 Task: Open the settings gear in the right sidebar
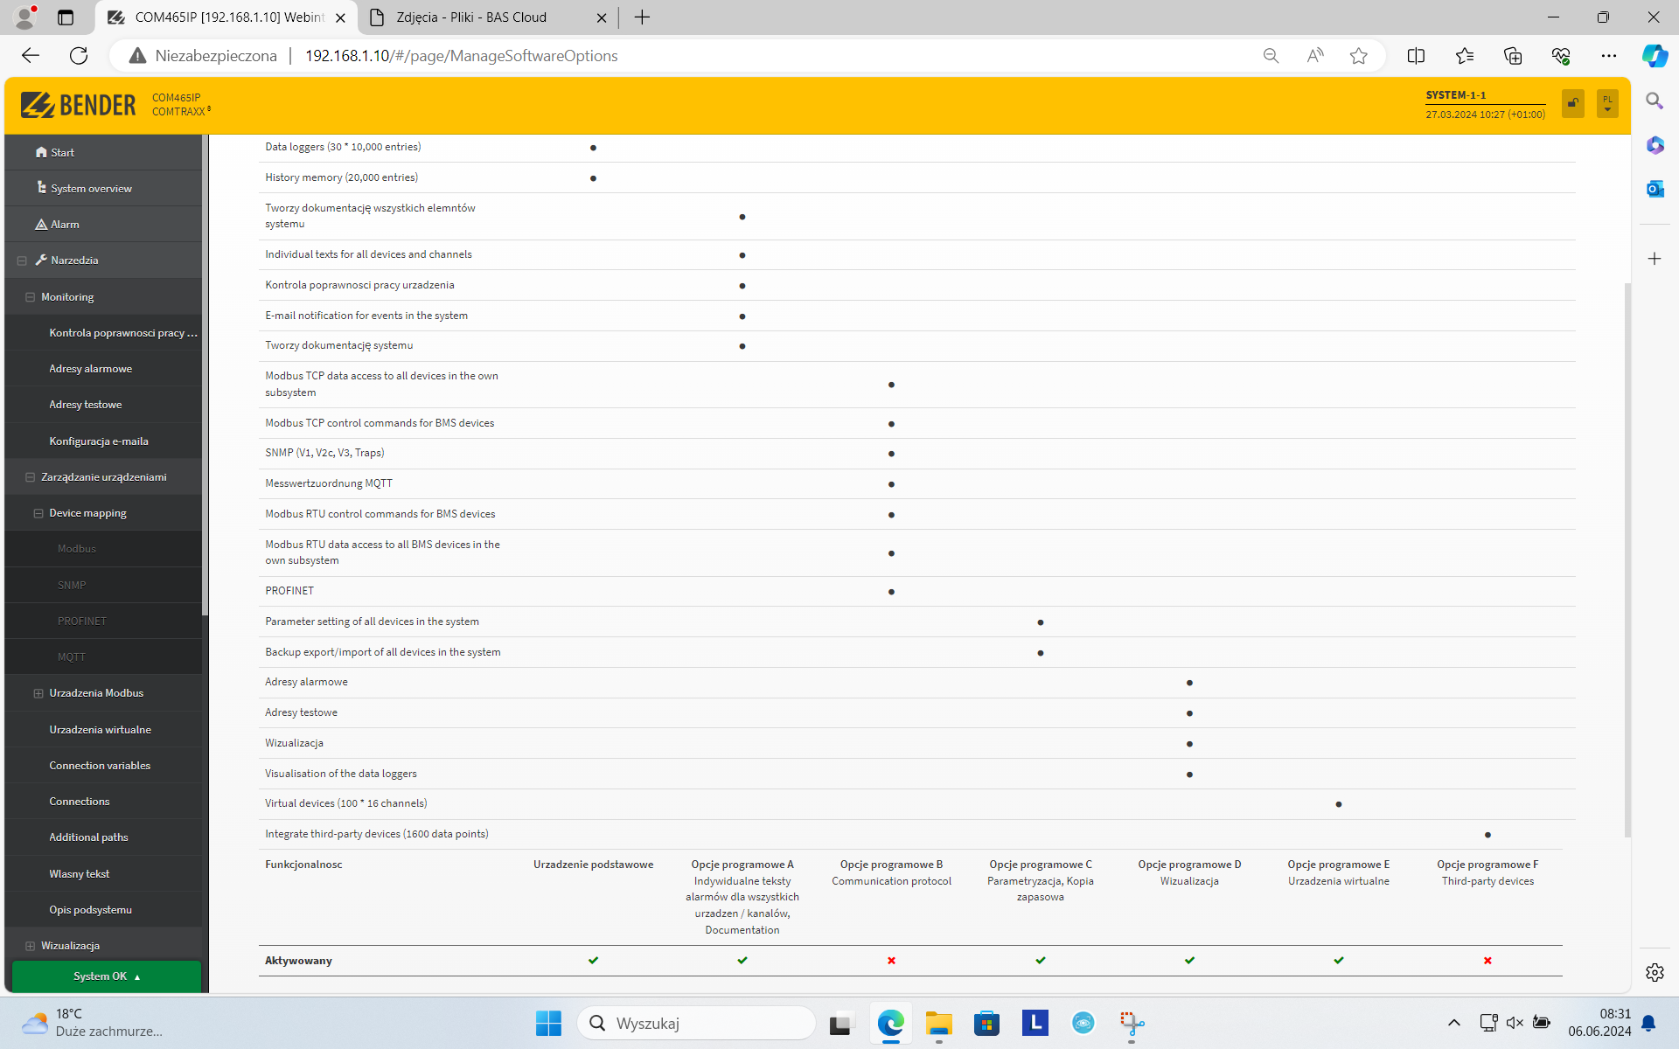pos(1655,972)
